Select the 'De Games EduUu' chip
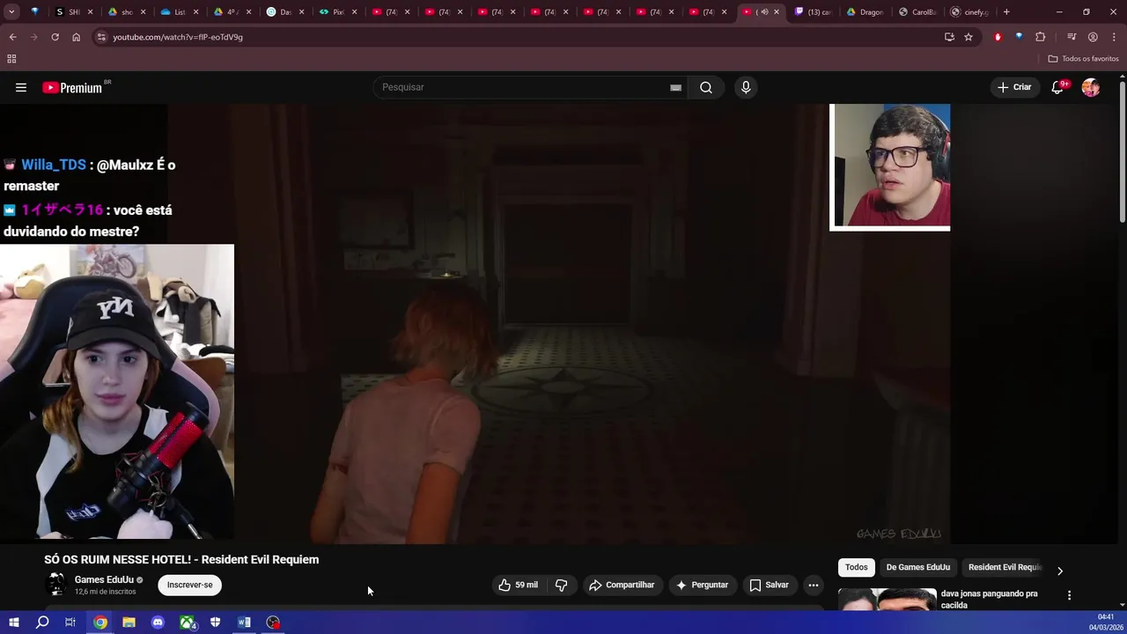Viewport: 1127px width, 634px height. tap(917, 567)
